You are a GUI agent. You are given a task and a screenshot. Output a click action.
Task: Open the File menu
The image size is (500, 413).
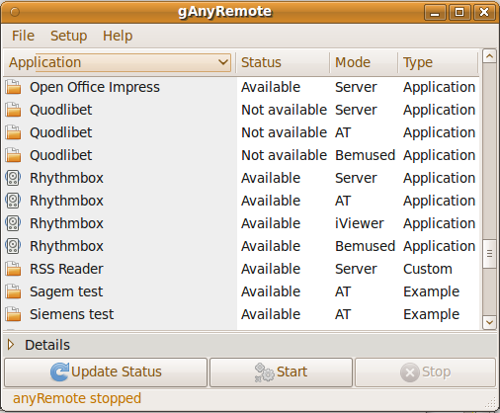(x=23, y=36)
